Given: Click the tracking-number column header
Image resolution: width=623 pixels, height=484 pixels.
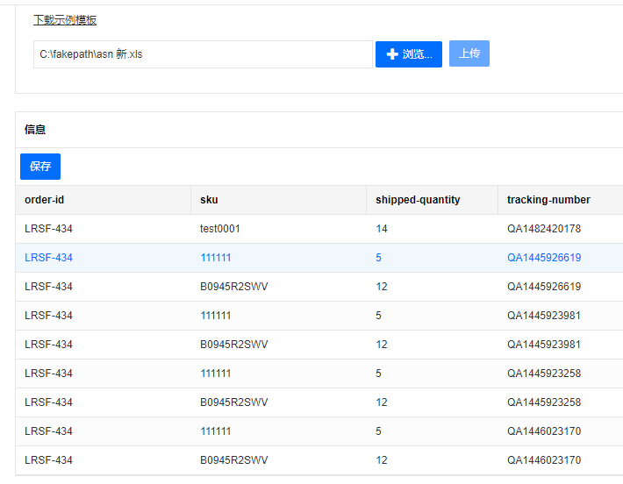Looking at the screenshot, I should (548, 200).
